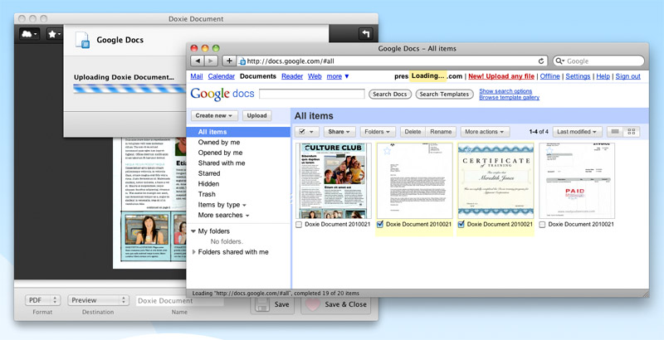
Task: Select Opened by me
Action: coord(220,153)
